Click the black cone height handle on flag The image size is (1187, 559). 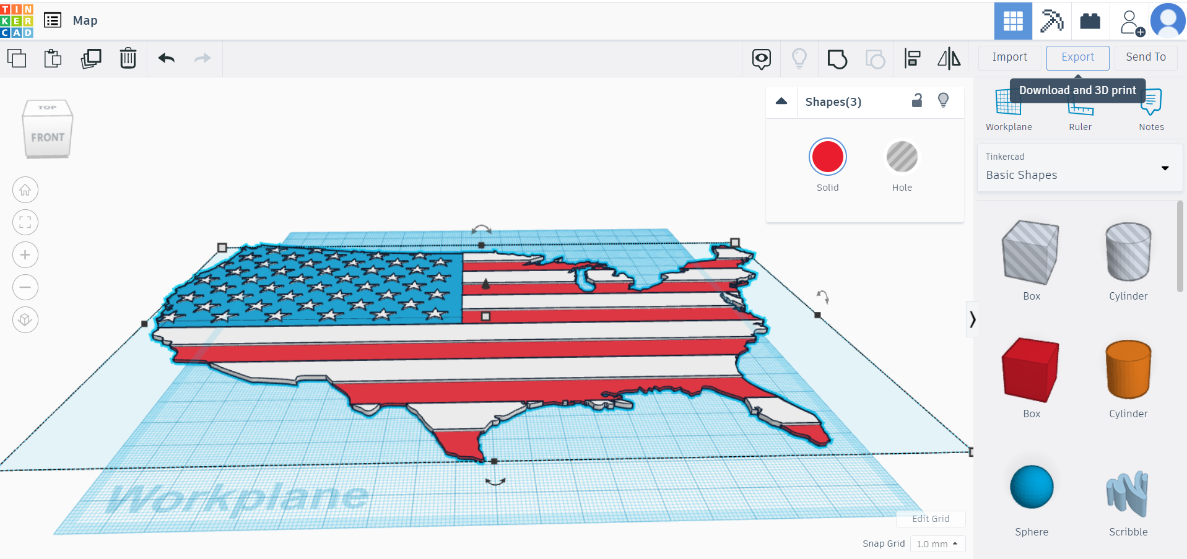pos(485,284)
